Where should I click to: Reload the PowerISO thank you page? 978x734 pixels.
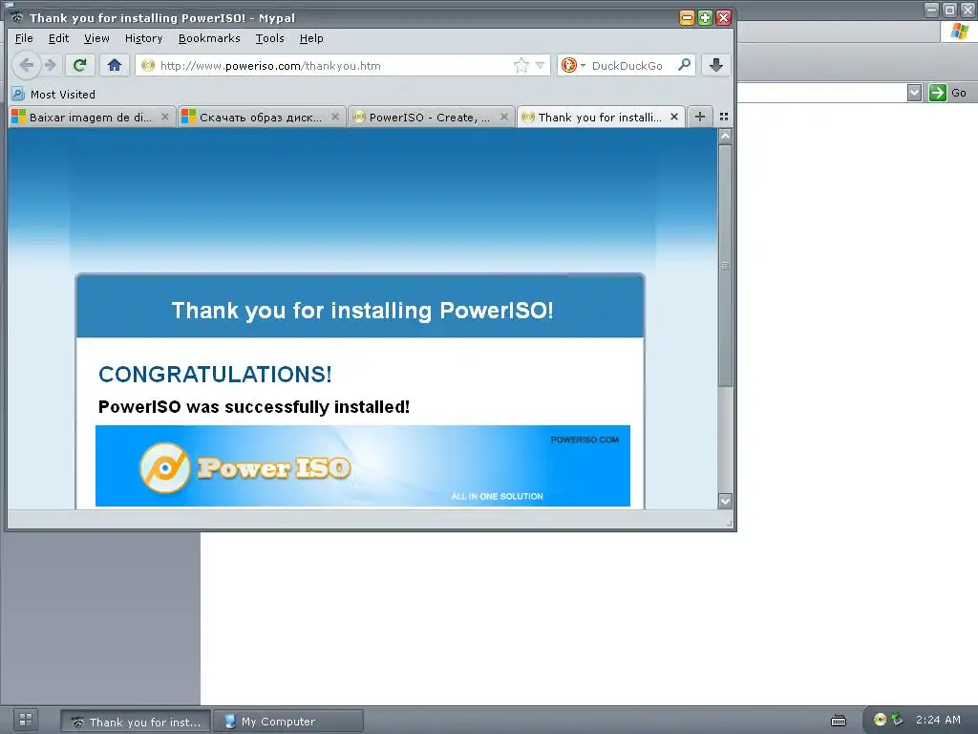coord(80,65)
